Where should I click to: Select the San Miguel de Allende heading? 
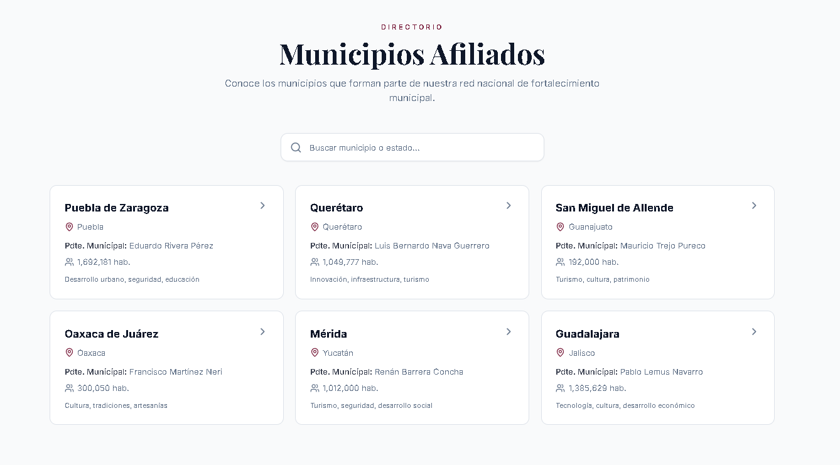[614, 208]
